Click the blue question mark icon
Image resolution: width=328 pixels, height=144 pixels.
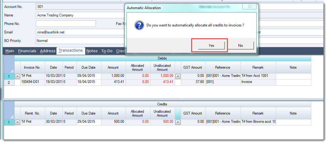[139, 25]
